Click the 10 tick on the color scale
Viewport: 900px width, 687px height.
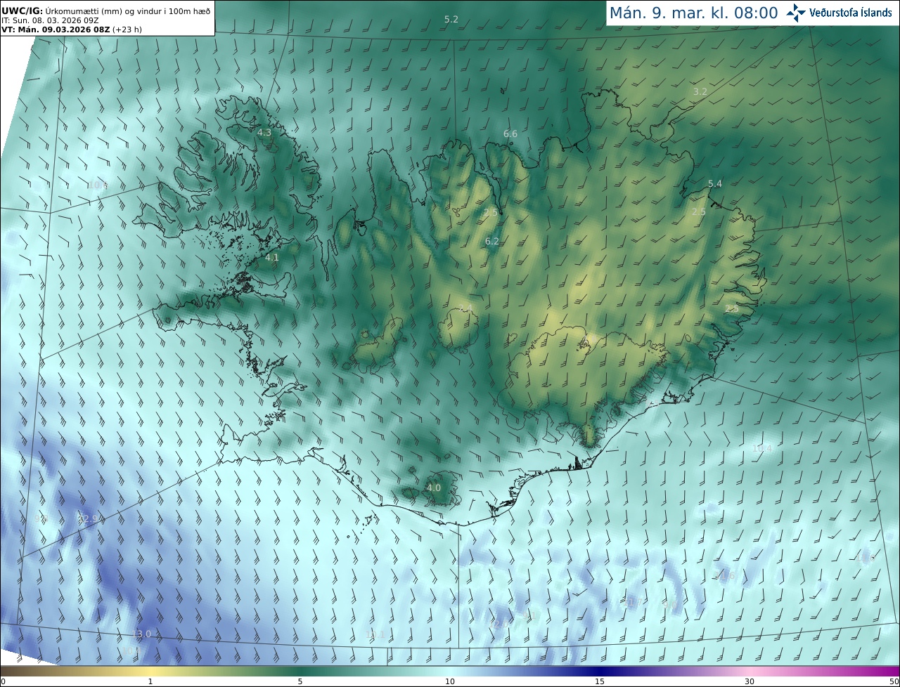click(x=450, y=681)
